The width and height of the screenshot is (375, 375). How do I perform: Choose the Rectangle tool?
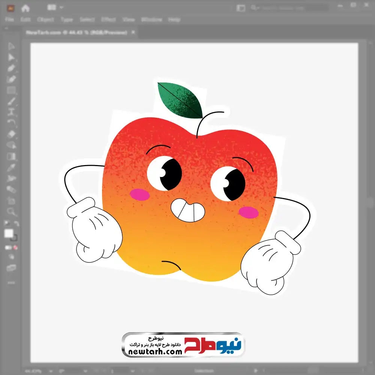pyautogui.click(x=11, y=90)
